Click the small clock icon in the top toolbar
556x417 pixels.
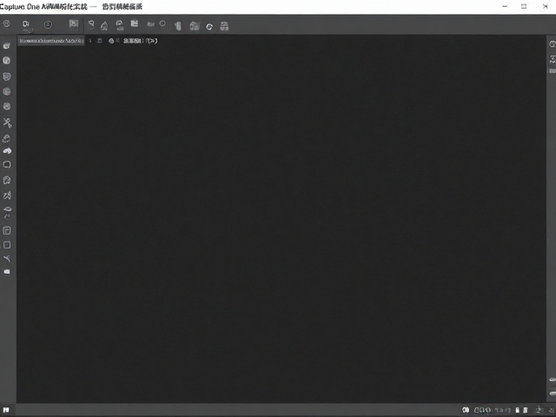point(162,23)
